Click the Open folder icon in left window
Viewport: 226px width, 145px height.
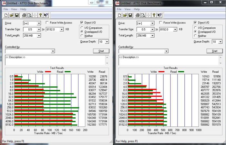click(x=11, y=15)
